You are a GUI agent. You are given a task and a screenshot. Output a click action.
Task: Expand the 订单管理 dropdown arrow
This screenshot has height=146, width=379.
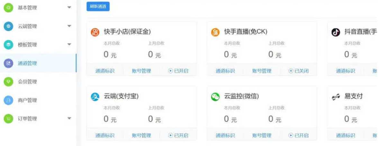coord(69,118)
